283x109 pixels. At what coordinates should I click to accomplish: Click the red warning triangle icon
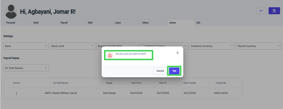[x=110, y=56]
